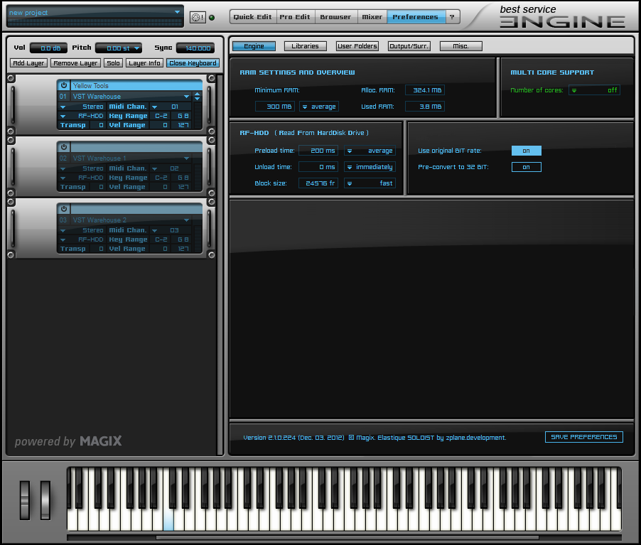Click layer 01 Midi Chan 01 value
This screenshot has width=641, height=545.
tap(175, 107)
